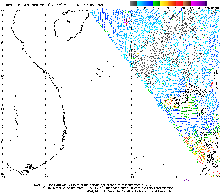Click the brown 35-40 knots legend segment
The width and height of the screenshot is (220, 193).
click(x=187, y=4)
